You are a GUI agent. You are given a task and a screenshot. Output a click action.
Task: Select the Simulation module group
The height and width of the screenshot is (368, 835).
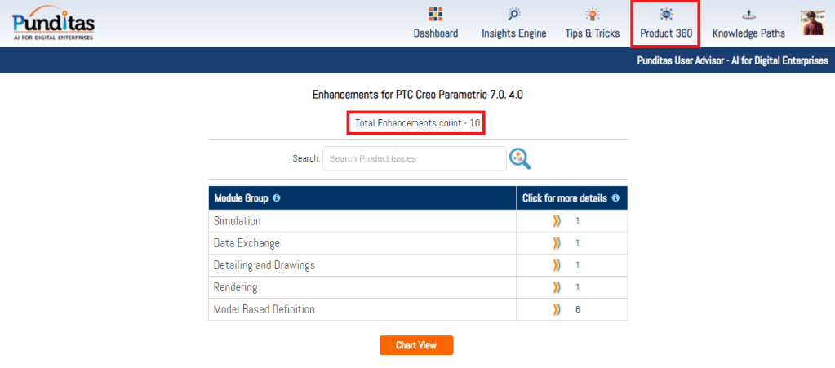(237, 221)
